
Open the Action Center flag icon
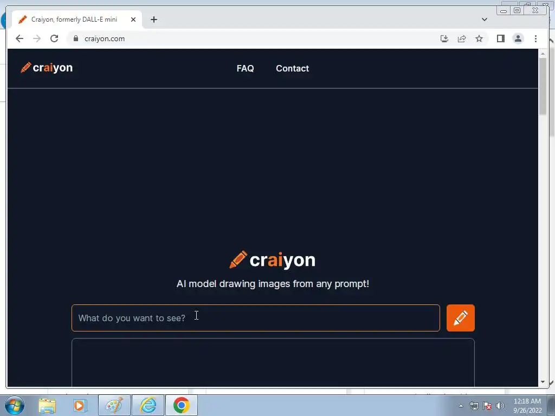(x=487, y=406)
